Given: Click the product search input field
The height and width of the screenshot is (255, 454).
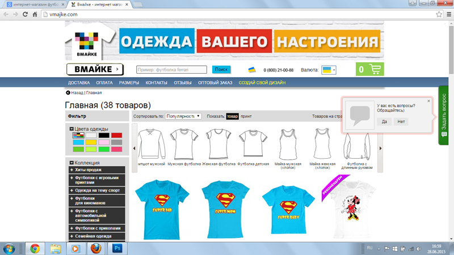Looking at the screenshot, I should [x=171, y=70].
